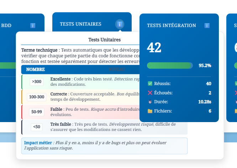Click the 42 integration test count
The width and height of the screenshot is (237, 168).
tap(154, 47)
